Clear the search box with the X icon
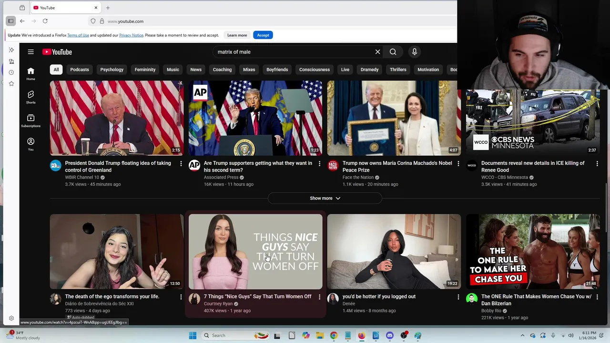Screen dimensions: 610x343 coord(377,52)
